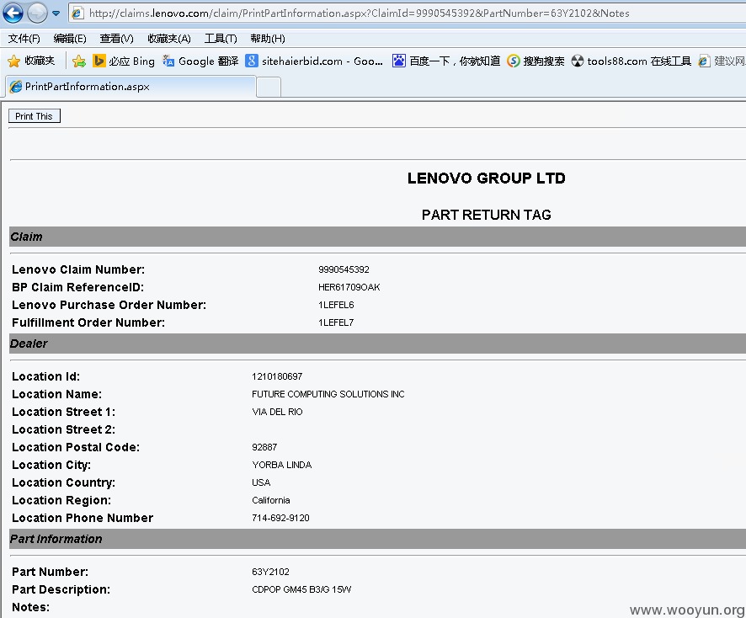The width and height of the screenshot is (746, 618).
Task: Open the Google 翻译 bookmark
Action: coord(200,61)
